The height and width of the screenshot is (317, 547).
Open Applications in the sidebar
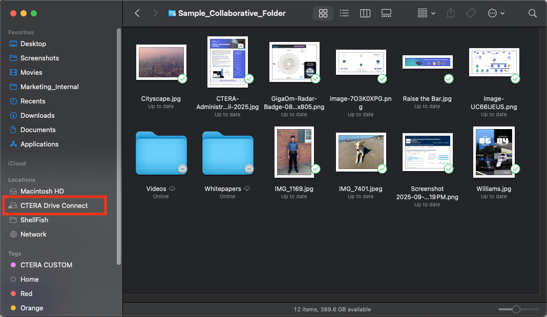[x=39, y=144]
